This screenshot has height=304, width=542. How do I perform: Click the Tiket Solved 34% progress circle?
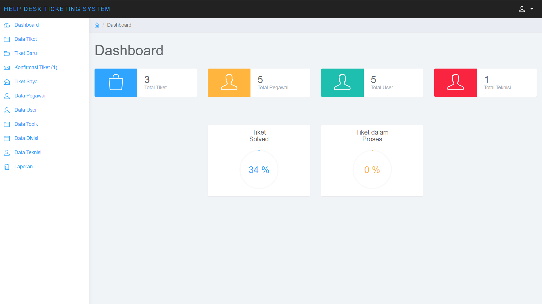pos(259,169)
